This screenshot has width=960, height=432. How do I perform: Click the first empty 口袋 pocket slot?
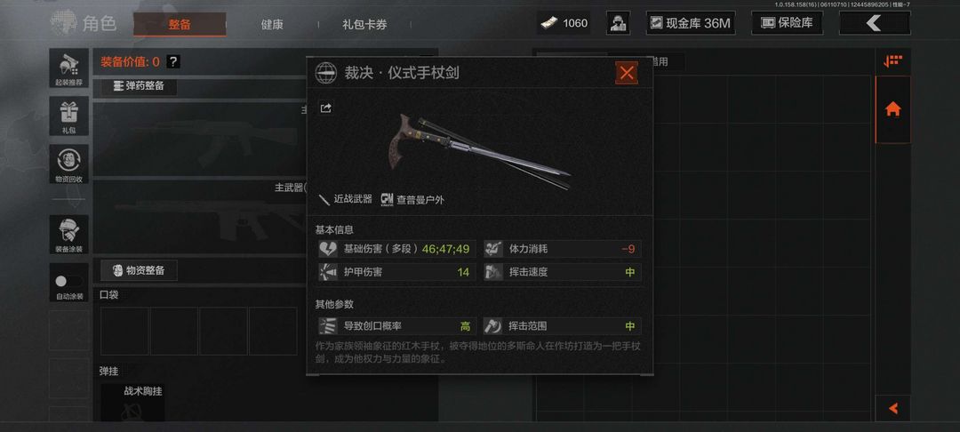[x=125, y=331]
